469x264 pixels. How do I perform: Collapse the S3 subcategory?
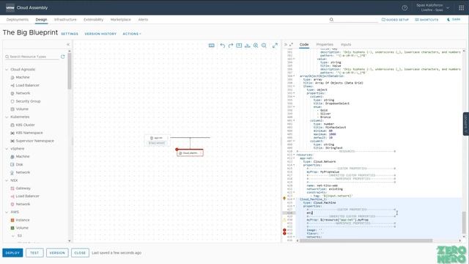[13, 236]
